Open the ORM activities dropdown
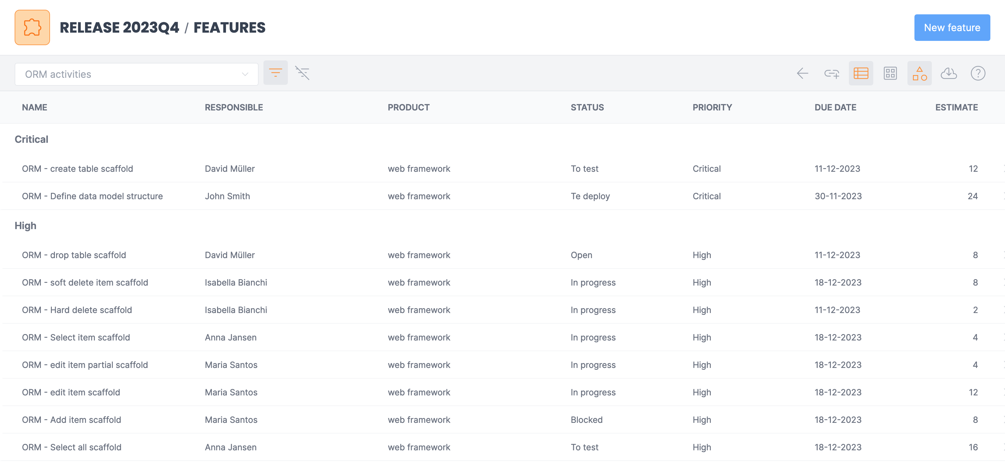The width and height of the screenshot is (1005, 468). tap(136, 74)
